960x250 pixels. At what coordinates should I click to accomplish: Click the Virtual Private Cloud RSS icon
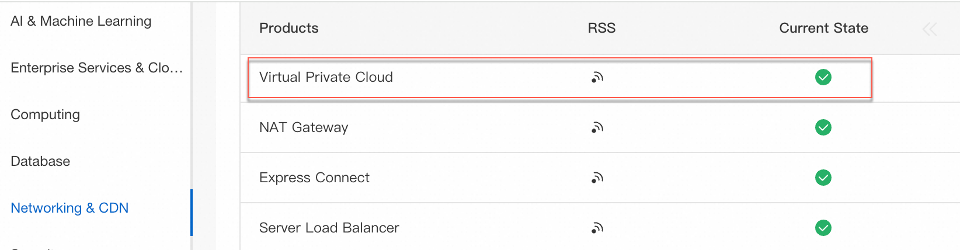(597, 77)
